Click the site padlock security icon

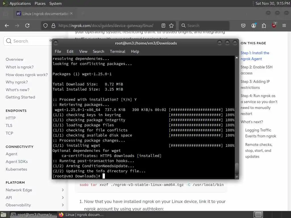click(x=53, y=26)
